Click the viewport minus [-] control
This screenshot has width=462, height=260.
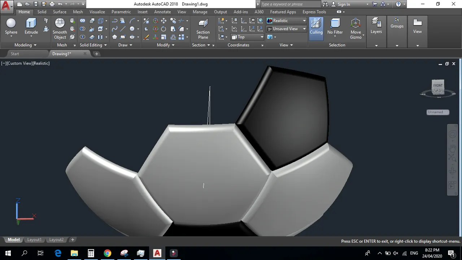click(3, 63)
